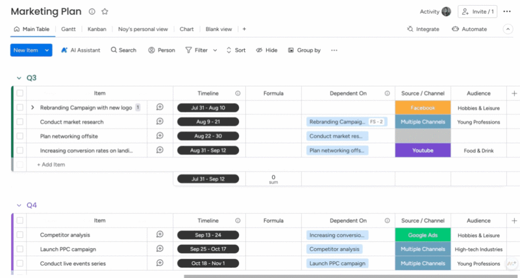520x278 pixels.
Task: Open the Search tool in toolbar
Action: click(x=123, y=50)
